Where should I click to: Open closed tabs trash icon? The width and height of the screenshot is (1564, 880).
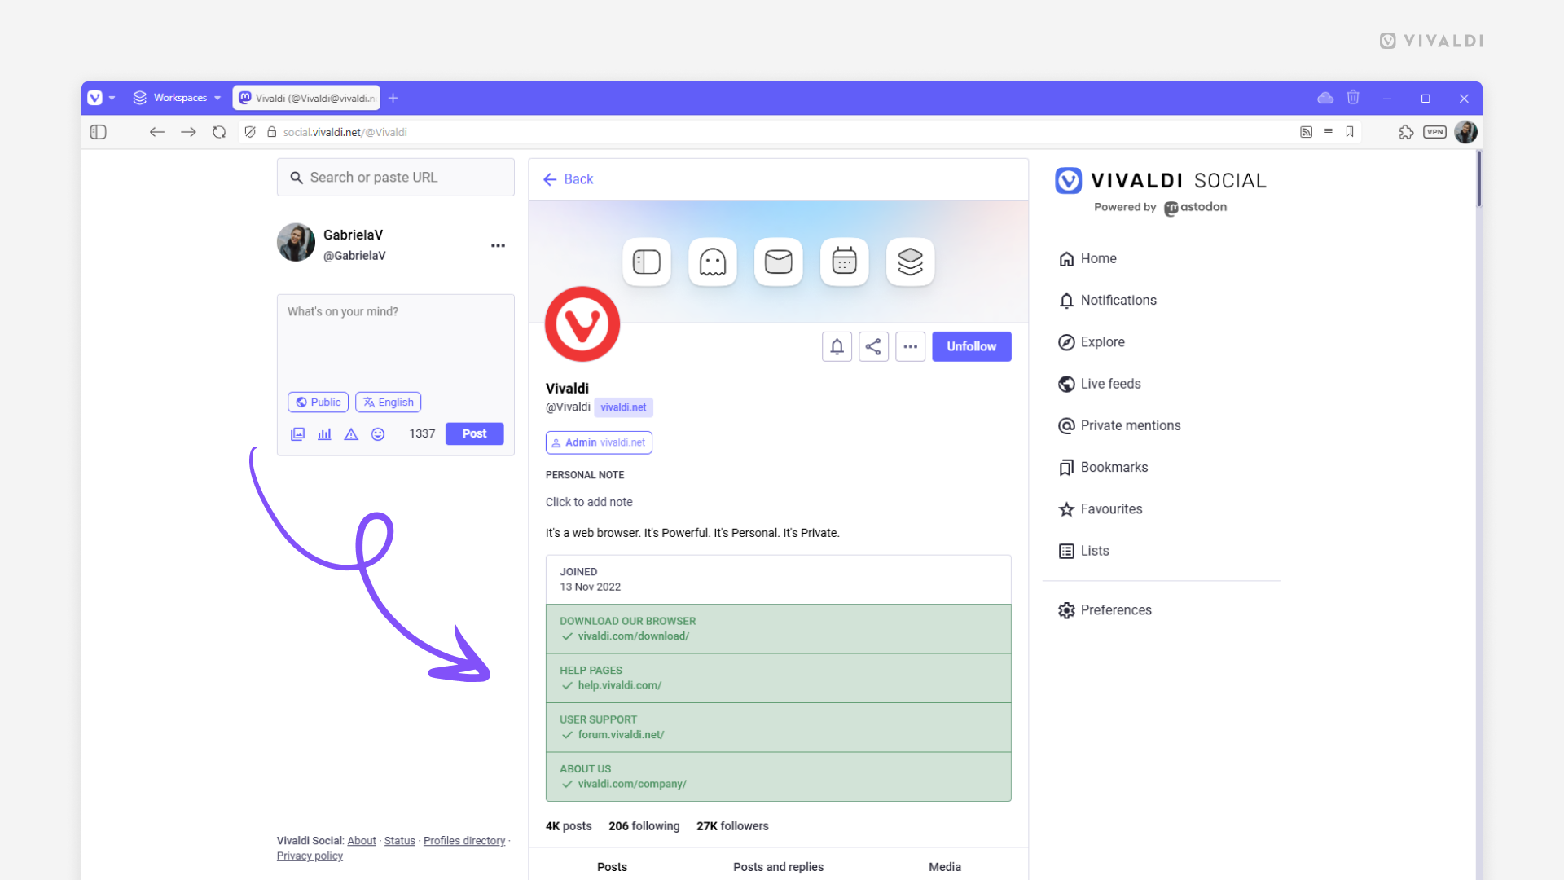[1353, 98]
